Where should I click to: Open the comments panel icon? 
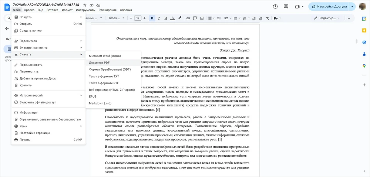click(286, 7)
